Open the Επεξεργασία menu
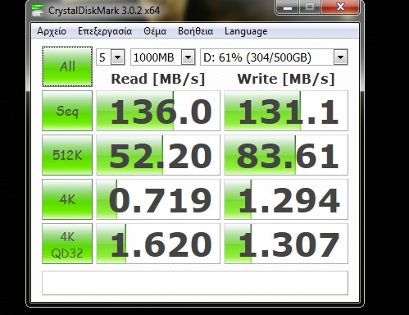 pos(105,31)
